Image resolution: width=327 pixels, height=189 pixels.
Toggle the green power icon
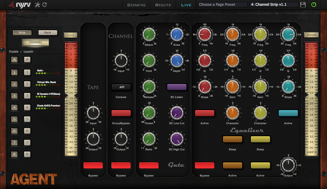(314, 5)
